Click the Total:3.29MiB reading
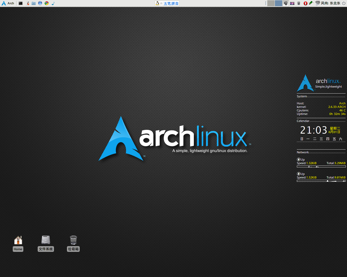Viewport: 347px width, 277px height. (336, 163)
